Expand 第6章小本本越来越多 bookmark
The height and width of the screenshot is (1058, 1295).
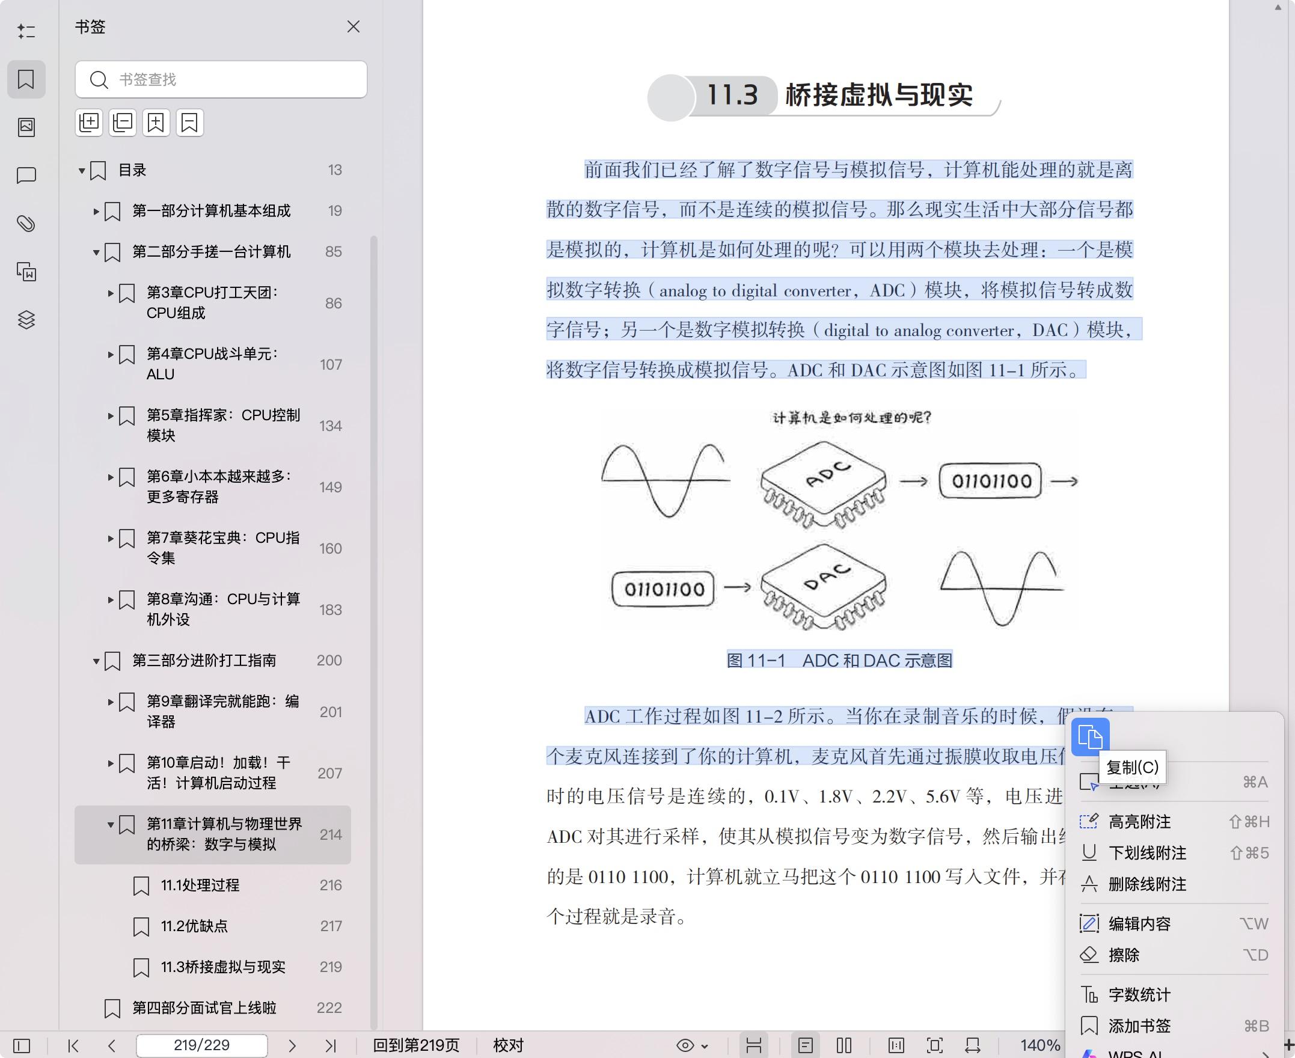[x=110, y=477]
